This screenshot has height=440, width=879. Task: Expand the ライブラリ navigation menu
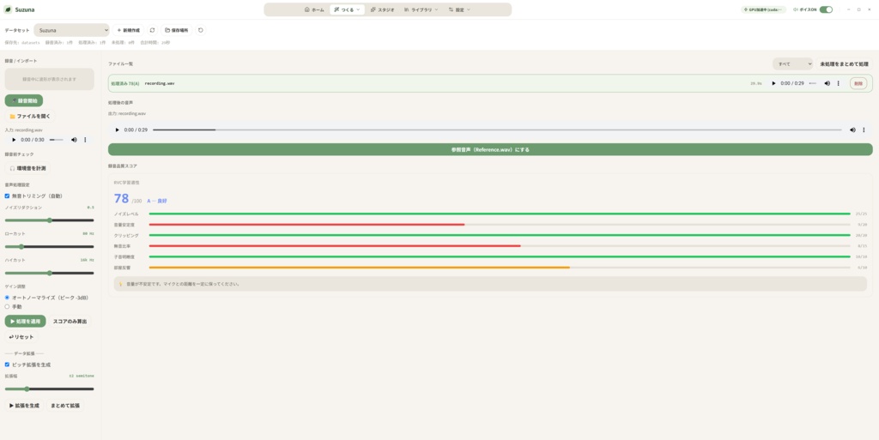tap(421, 9)
